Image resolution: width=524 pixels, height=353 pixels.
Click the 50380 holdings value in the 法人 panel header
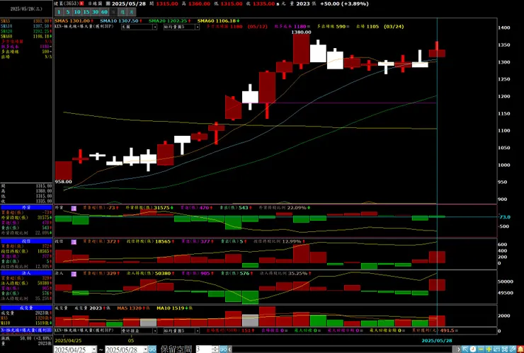point(163,274)
